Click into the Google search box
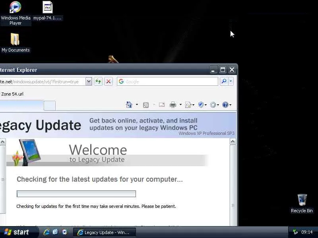The width and height of the screenshot is (318, 238). pos(167,81)
